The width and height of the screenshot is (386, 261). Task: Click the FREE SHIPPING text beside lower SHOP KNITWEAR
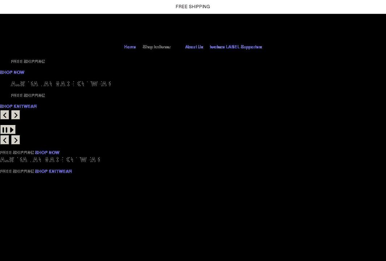[x=17, y=171]
